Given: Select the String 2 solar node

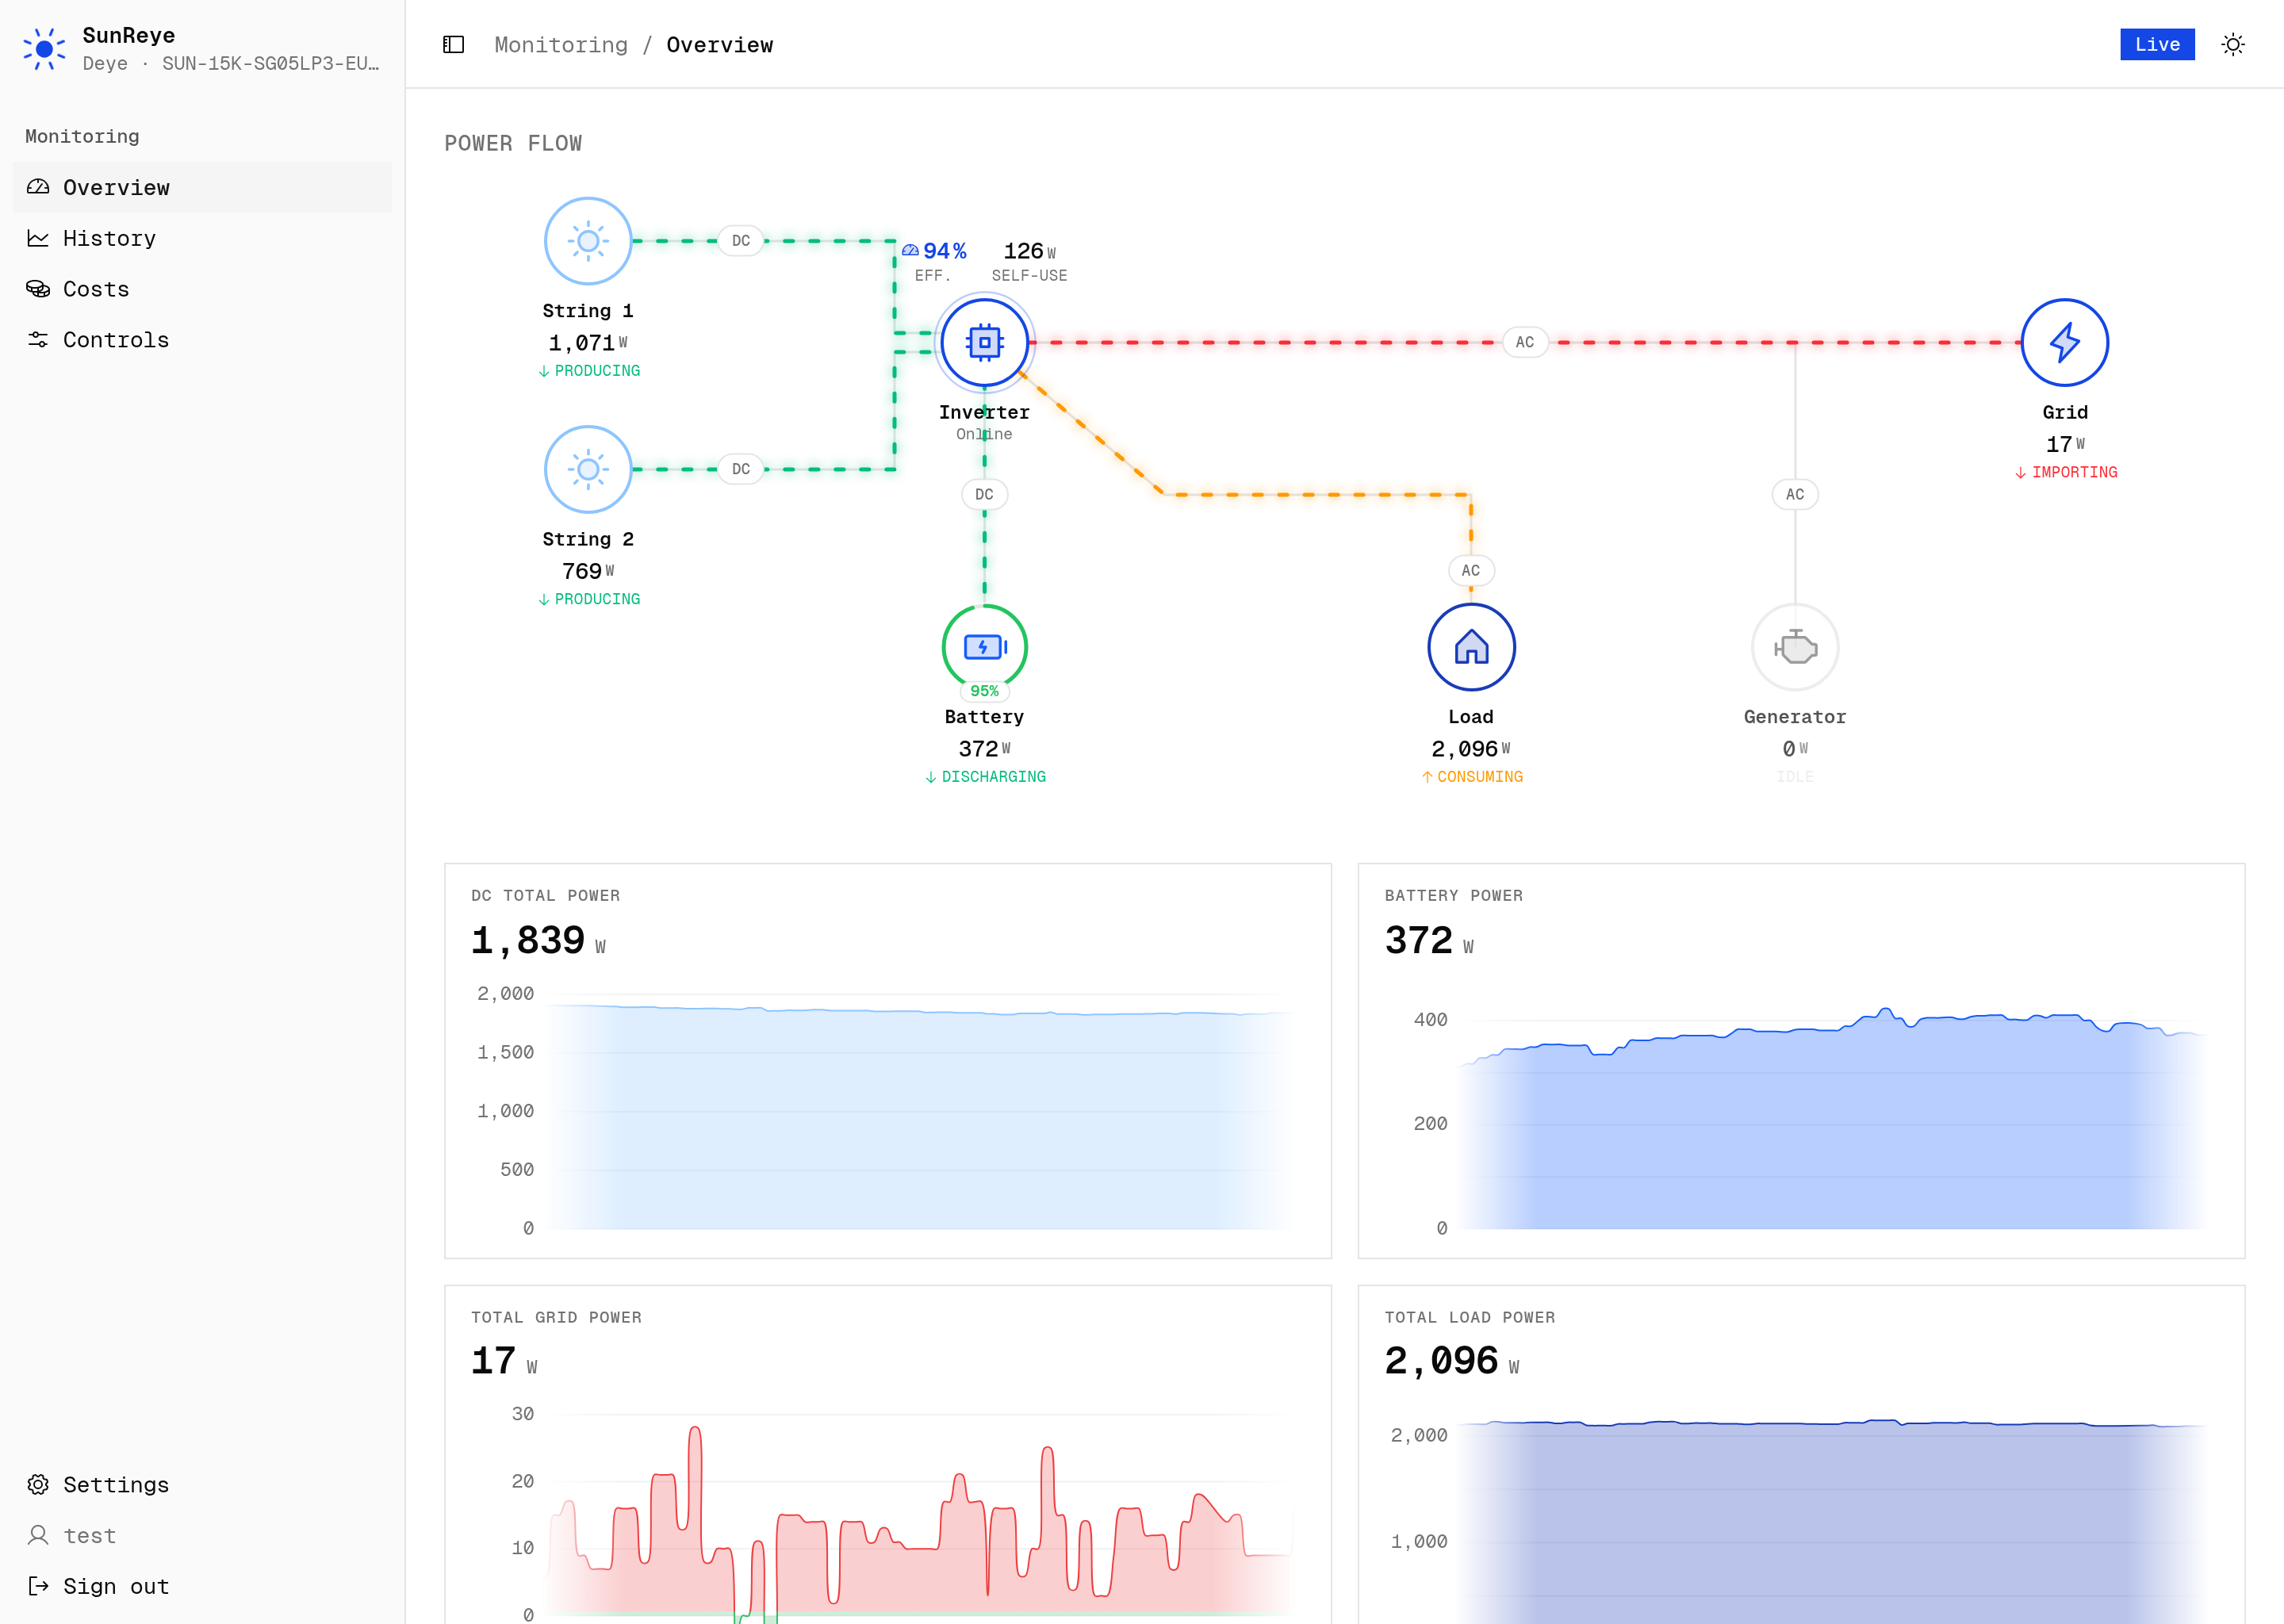Looking at the screenshot, I should (588, 469).
